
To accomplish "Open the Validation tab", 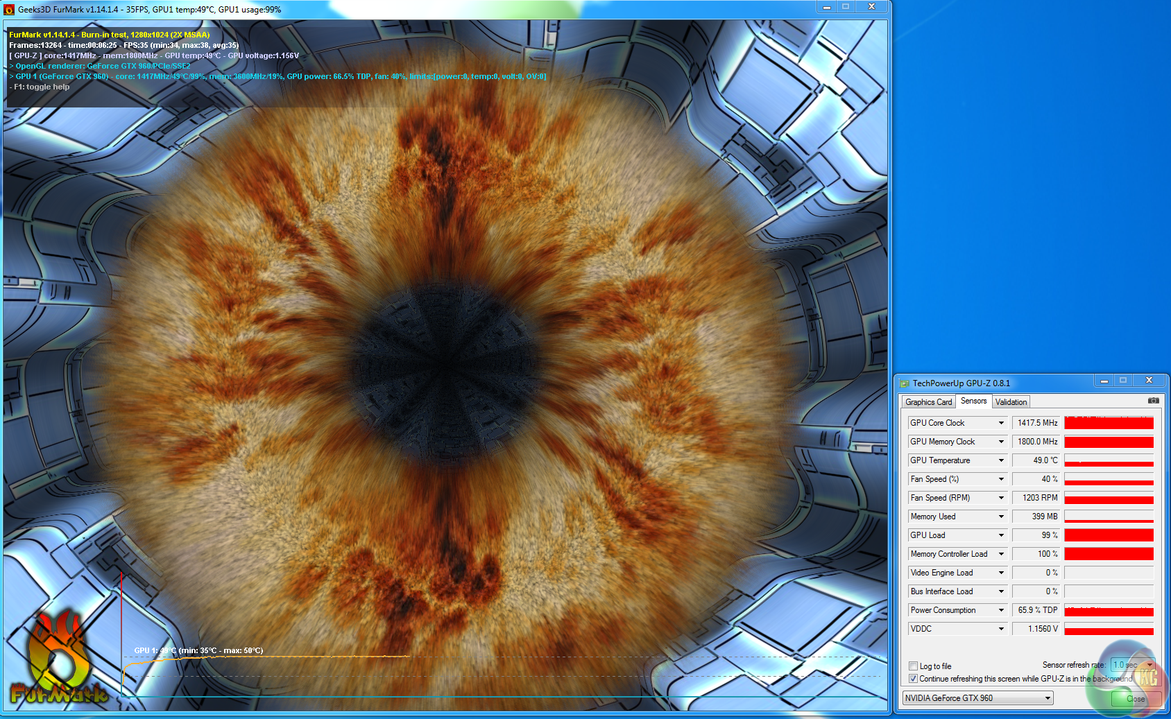I will (1011, 402).
